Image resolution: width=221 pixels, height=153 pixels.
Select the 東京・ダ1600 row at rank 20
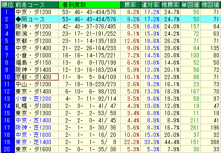pyautogui.click(x=110, y=149)
